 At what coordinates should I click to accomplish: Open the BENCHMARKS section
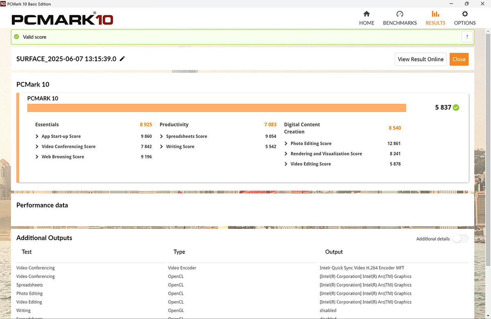pyautogui.click(x=400, y=18)
